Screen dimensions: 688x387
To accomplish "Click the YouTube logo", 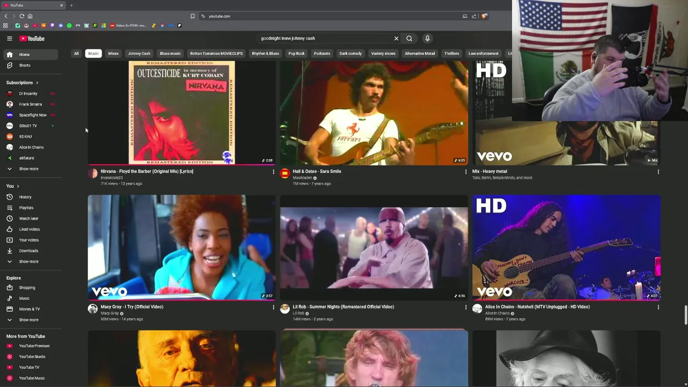I will point(32,38).
